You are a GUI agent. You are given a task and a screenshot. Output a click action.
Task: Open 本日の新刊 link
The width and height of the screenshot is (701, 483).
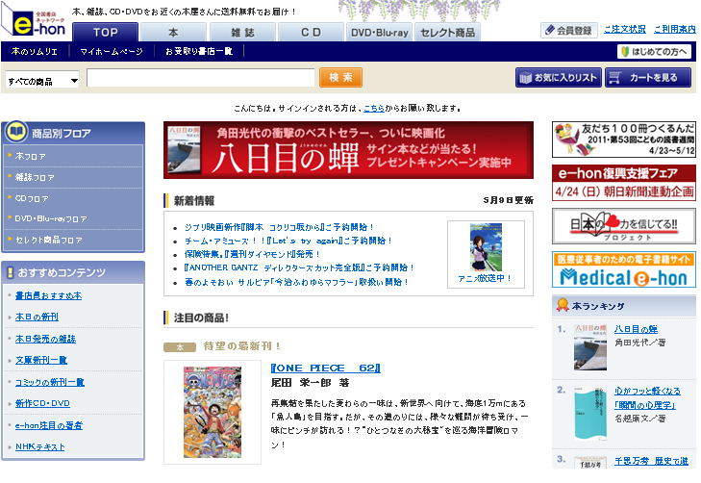pyautogui.click(x=37, y=317)
